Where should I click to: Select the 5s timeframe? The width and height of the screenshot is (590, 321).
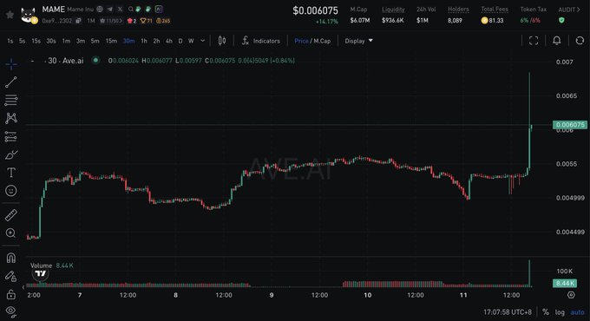23,41
